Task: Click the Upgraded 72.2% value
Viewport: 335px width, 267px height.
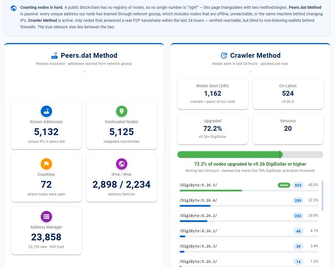Action: 213,129
